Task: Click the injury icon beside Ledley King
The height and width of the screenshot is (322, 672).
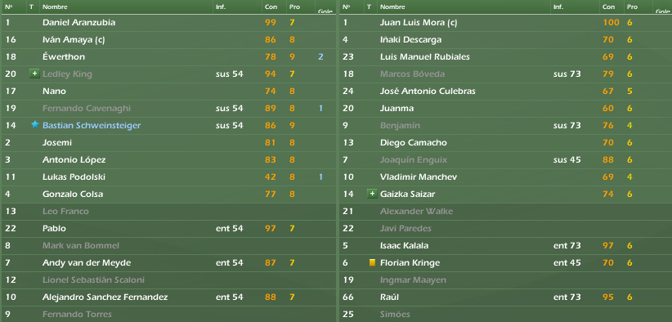Action: [34, 74]
